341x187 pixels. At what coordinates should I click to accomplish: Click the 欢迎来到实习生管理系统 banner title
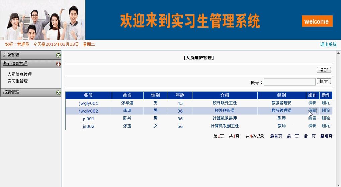coord(190,21)
